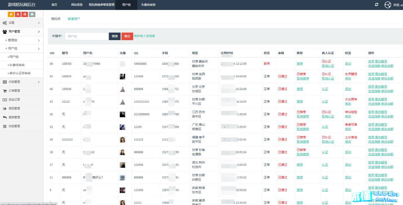
Task: Open 提现管理 in the sidebar
Action: (x=14, y=109)
